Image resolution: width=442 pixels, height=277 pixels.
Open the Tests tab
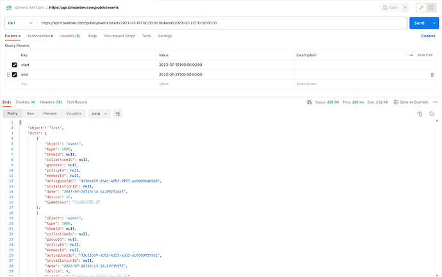146,36
